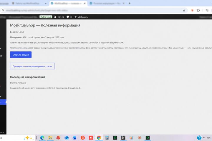
Task: Switch to Google Chrome on the taskbar
Action: click(99, 138)
